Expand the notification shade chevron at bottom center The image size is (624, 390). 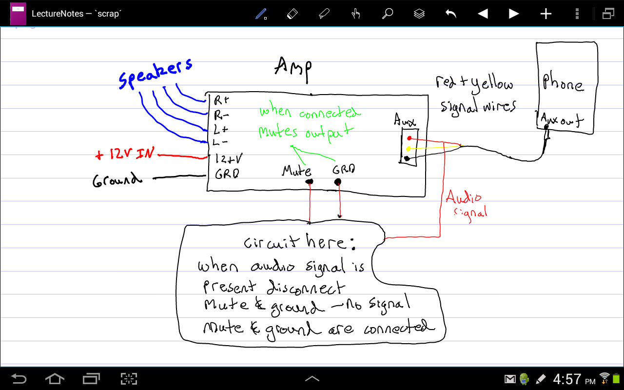click(312, 378)
